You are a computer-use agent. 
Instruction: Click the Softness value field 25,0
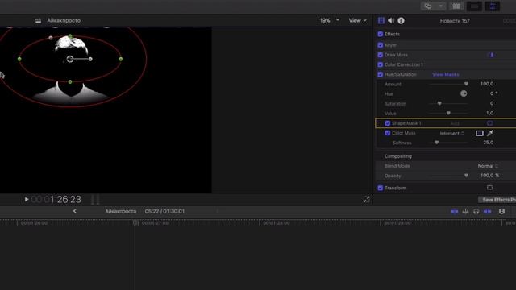489,143
